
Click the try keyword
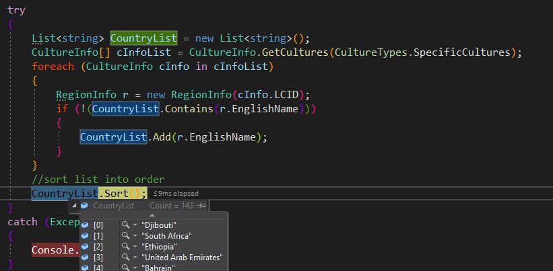(x=17, y=10)
